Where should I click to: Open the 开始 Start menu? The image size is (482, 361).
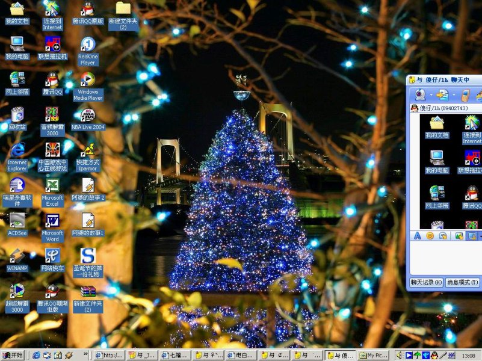click(13, 356)
